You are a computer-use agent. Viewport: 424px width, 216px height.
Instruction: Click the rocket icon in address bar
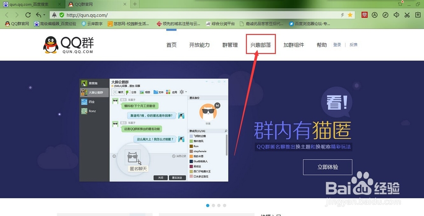(x=54, y=15)
